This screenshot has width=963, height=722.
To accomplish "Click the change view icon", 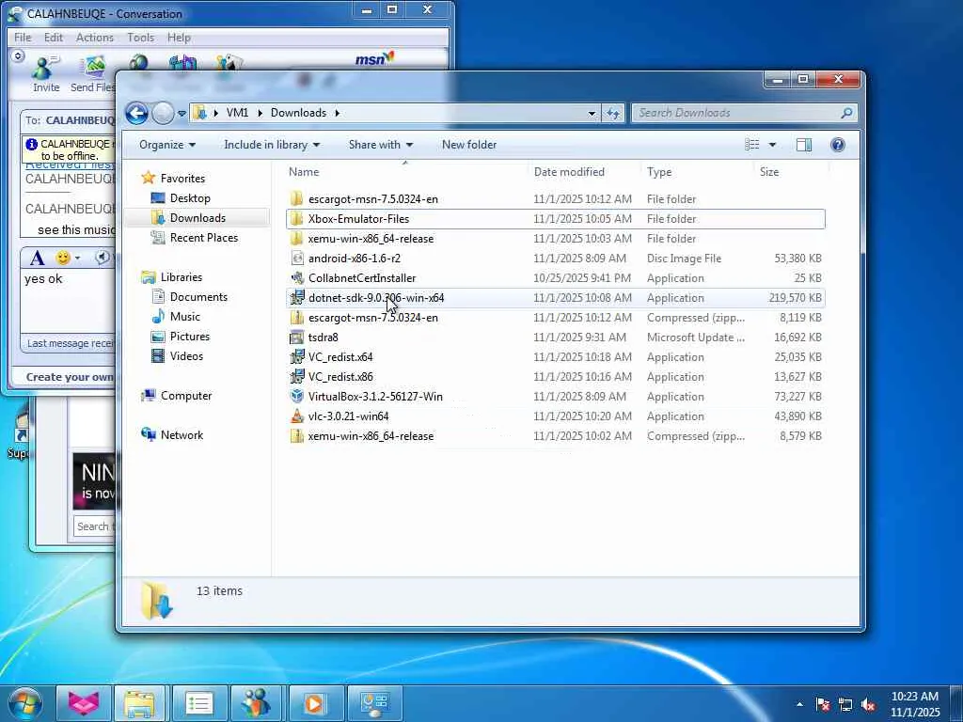I will click(x=753, y=145).
